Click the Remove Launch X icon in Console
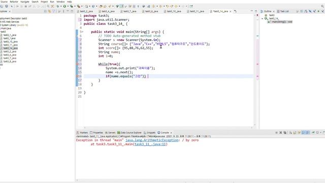The width and height of the screenshot is (325, 183). (x=281, y=132)
